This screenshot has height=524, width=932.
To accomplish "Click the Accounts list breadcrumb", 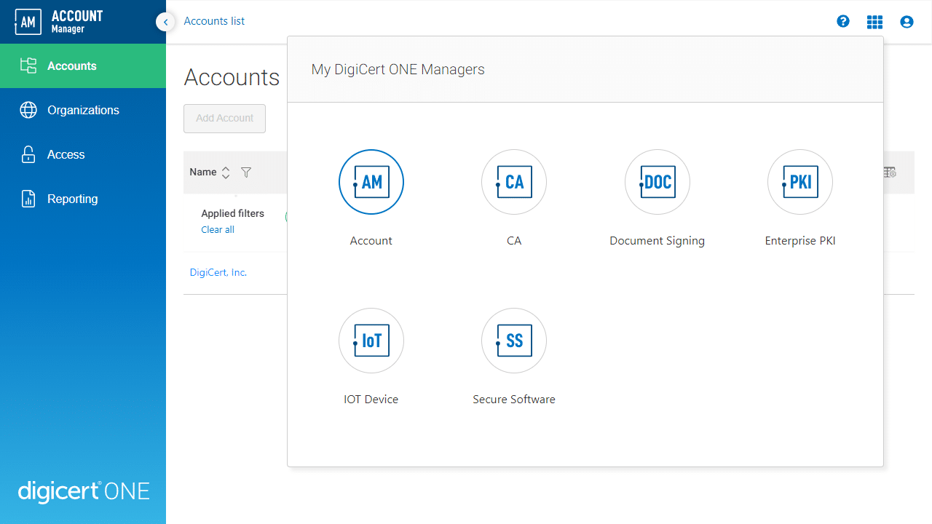I will (213, 20).
